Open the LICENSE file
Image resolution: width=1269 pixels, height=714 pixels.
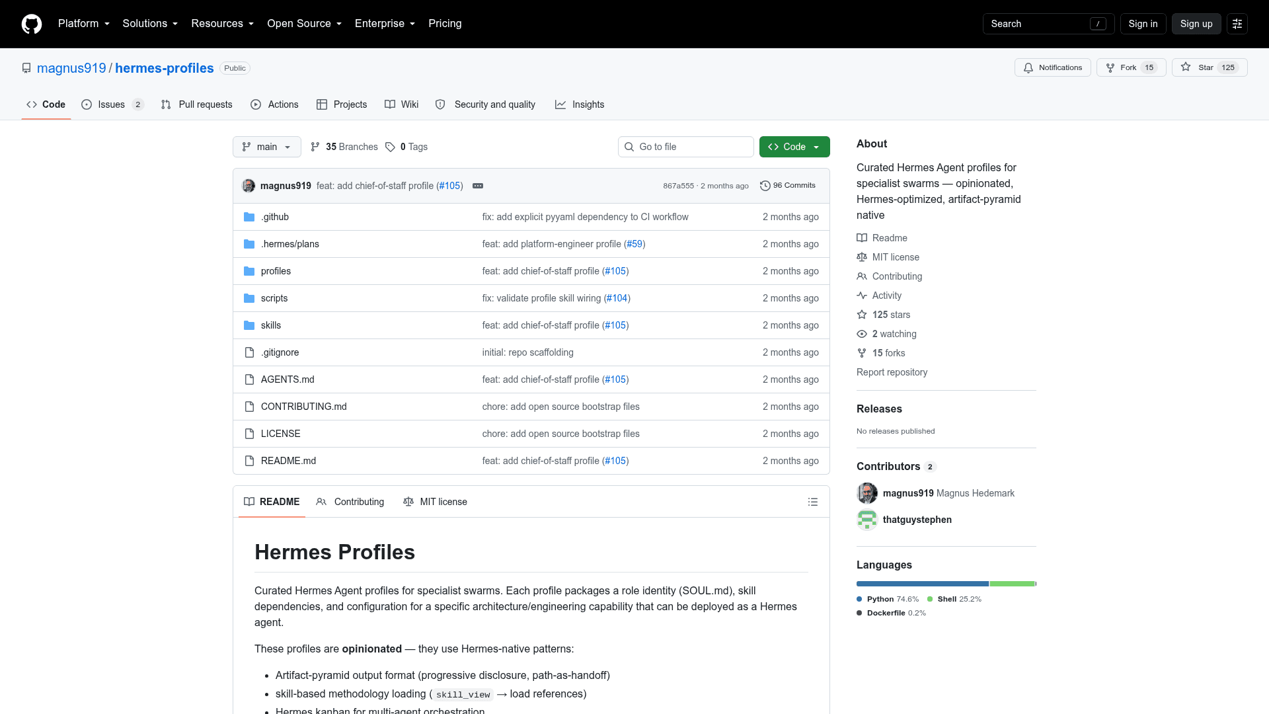coord(280,434)
